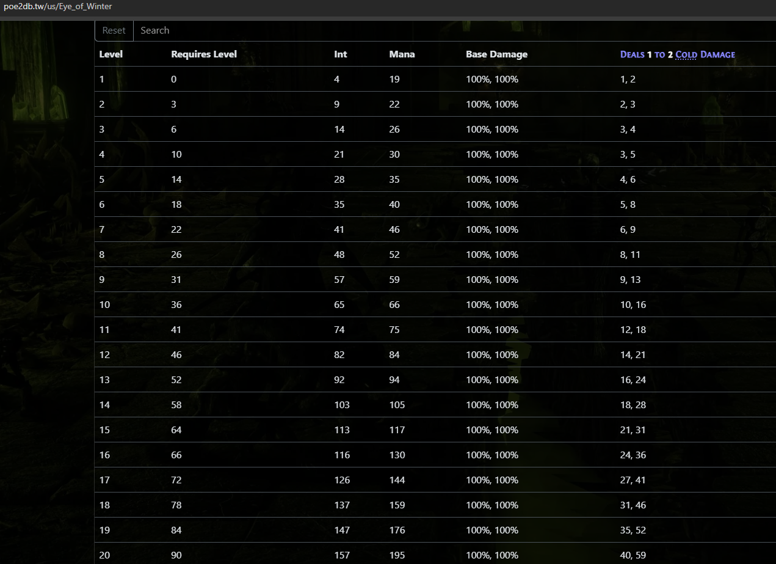Click Int value 41

tap(339, 230)
